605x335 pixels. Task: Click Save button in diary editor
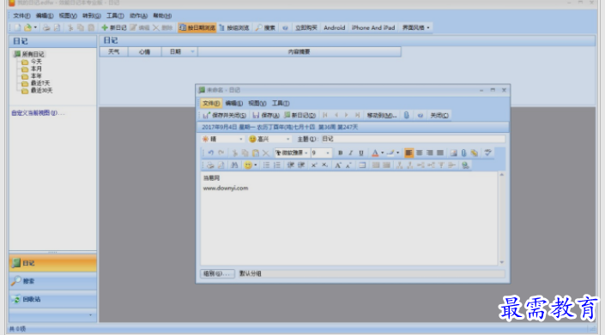coord(266,115)
